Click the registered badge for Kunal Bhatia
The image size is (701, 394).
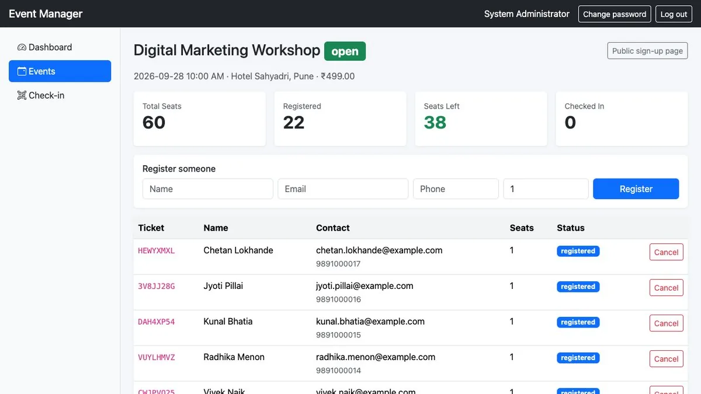point(578,322)
